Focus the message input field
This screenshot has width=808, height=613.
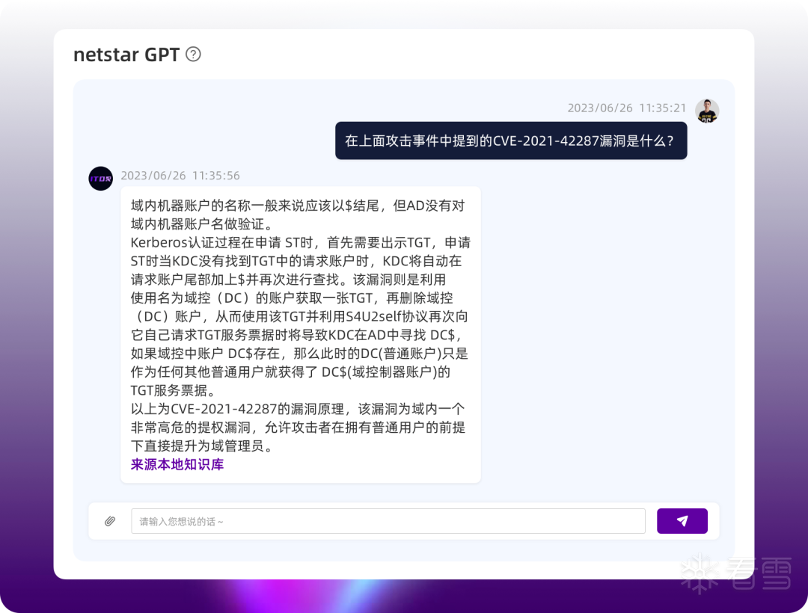pos(388,521)
